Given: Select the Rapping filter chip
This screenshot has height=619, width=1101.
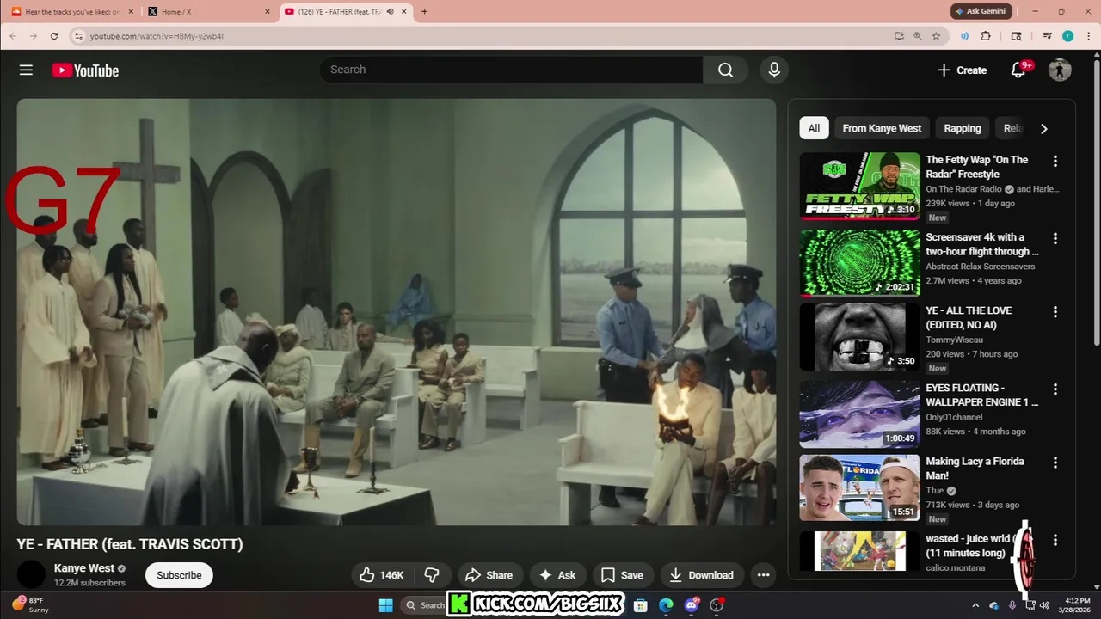Looking at the screenshot, I should 963,128.
